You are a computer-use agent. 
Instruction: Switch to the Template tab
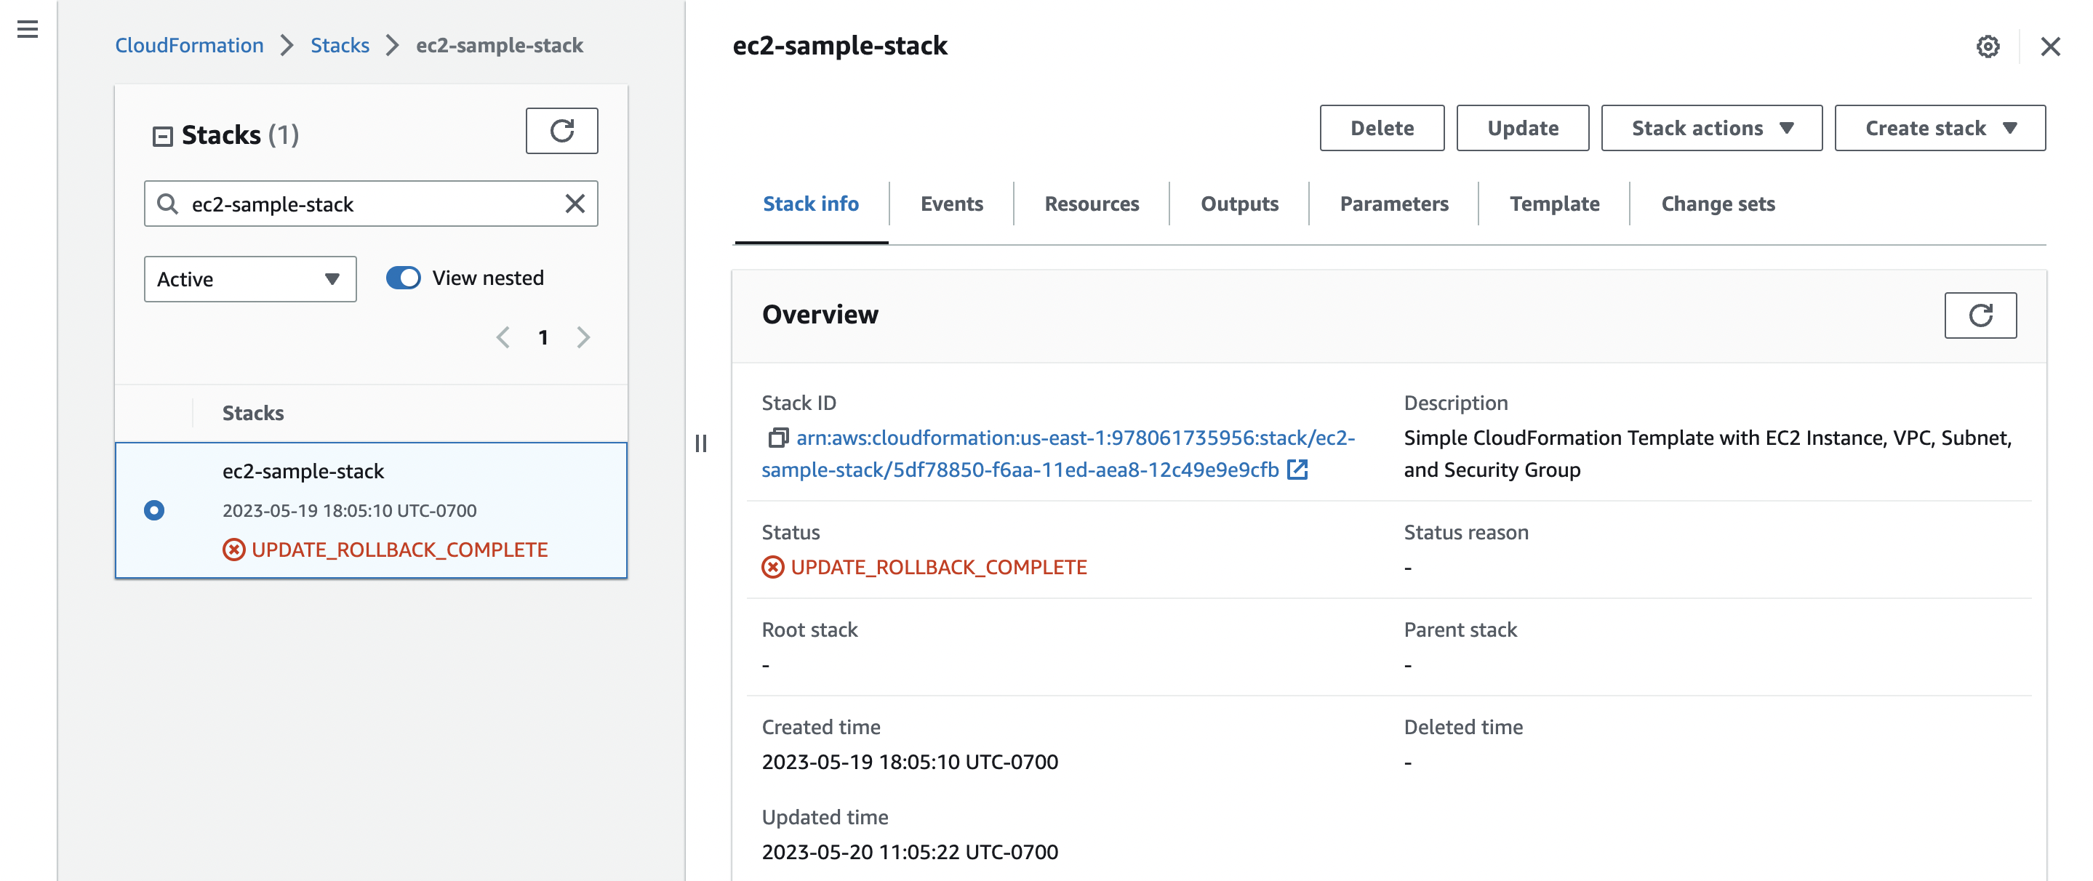[1553, 204]
